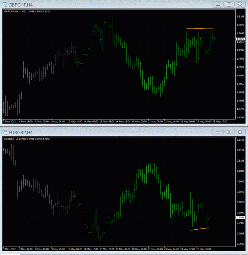Click the 23 May 04:00 time label
Viewport: 248px width, 255px height.
click(171, 249)
